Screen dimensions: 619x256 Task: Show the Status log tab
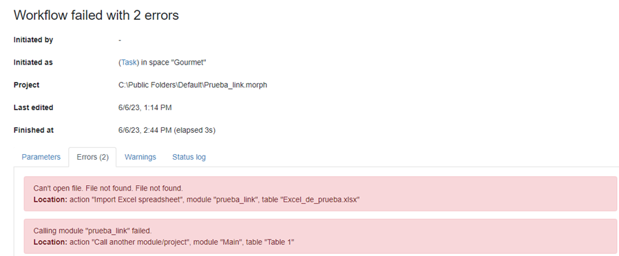(x=189, y=157)
